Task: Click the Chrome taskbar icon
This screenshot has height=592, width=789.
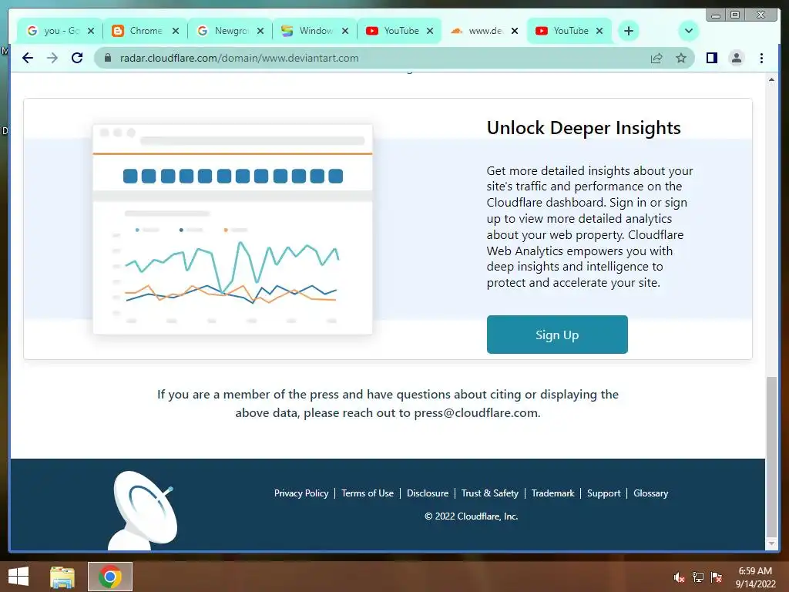Action: coord(110,577)
